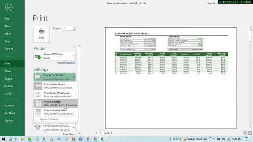
Task: Expand the ApowerPDF Printer dropdown
Action: (73, 56)
